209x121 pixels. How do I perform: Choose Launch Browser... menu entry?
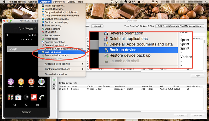tap(62, 9)
